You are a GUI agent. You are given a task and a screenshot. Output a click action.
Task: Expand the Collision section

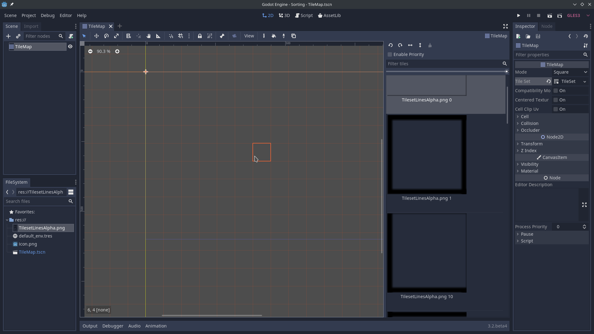pos(552,123)
